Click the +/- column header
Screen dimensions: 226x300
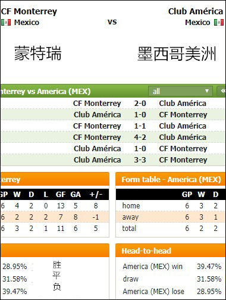[96, 195]
